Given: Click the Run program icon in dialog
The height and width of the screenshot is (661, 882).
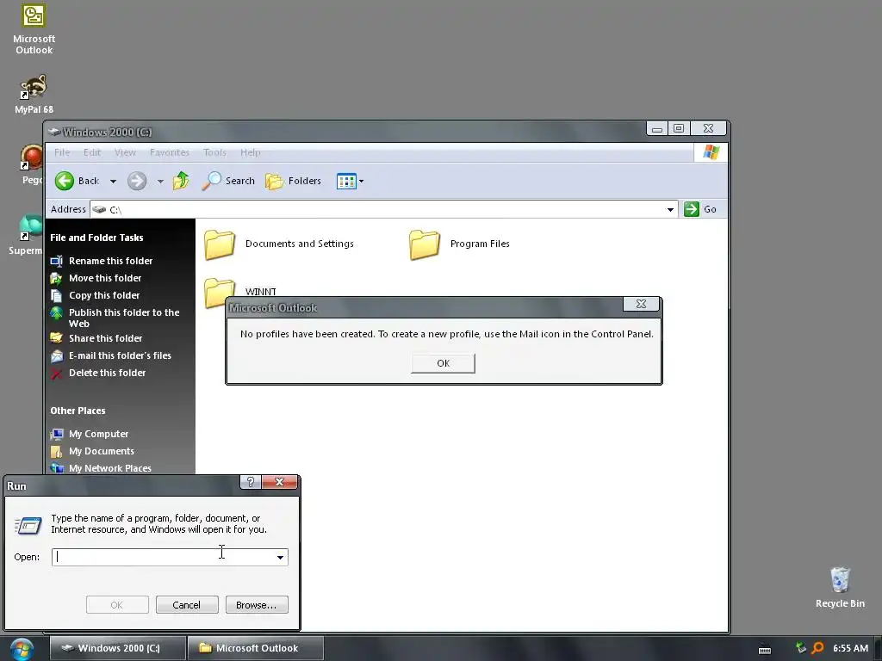Looking at the screenshot, I should (28, 525).
